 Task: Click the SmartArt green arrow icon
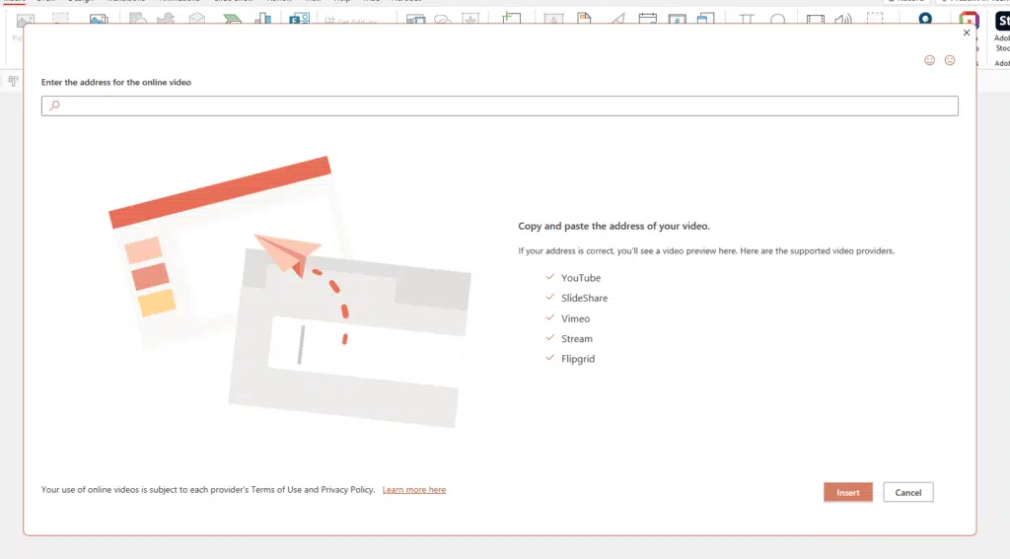(x=233, y=20)
